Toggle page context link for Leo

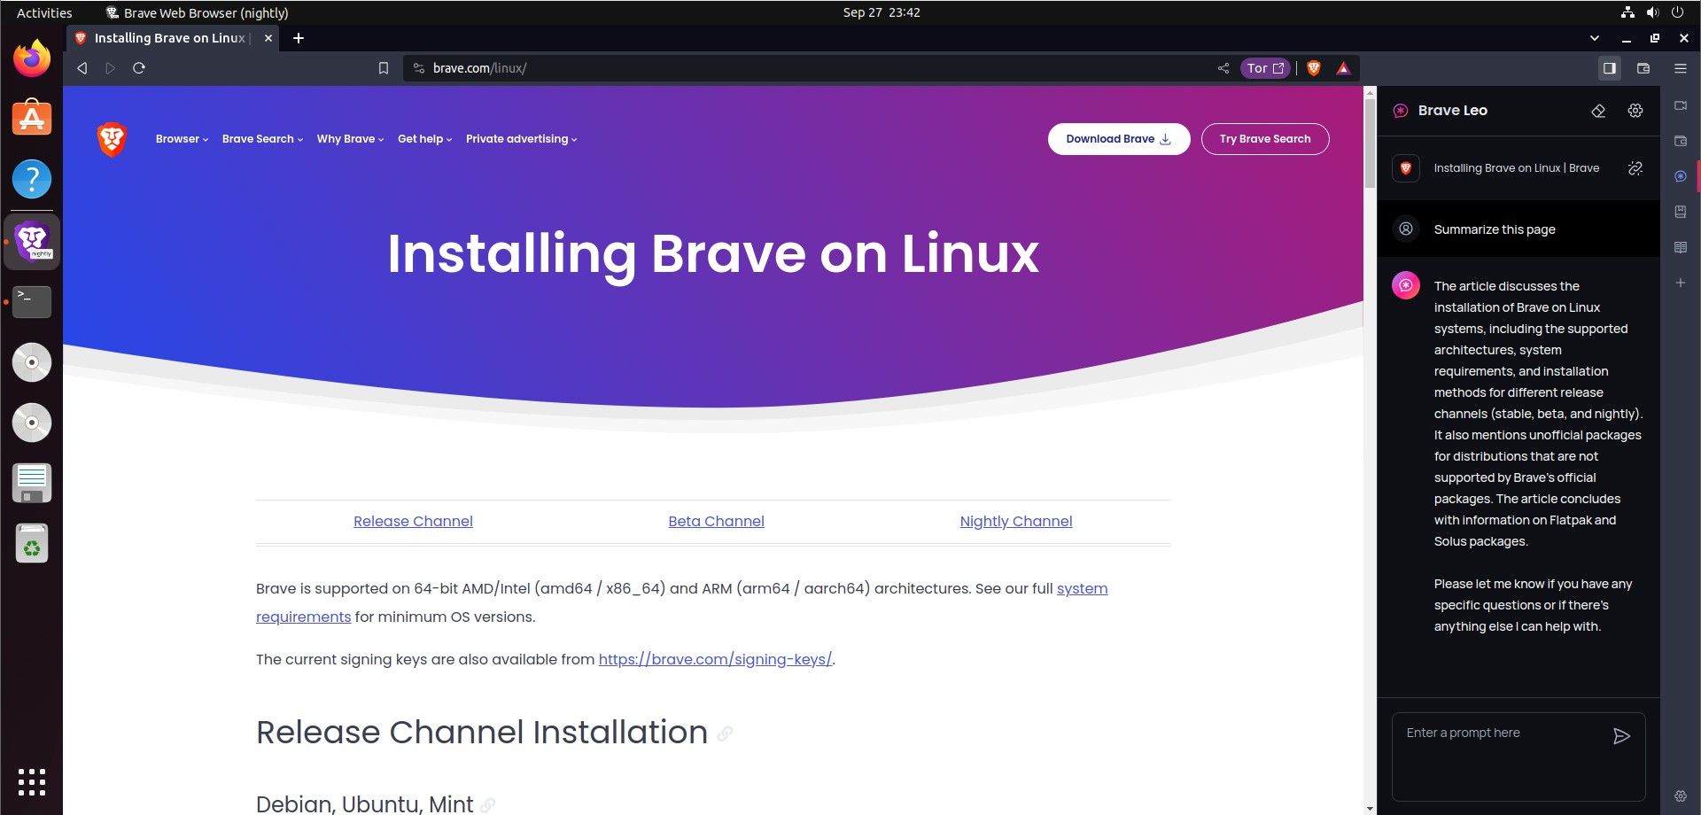[x=1635, y=168]
